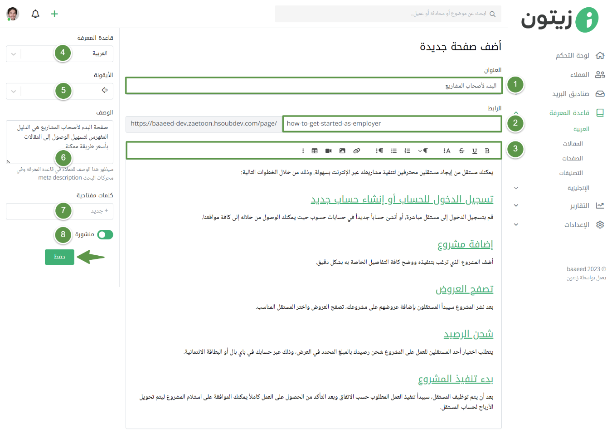Expand the الإعدادات section chevron
The width and height of the screenshot is (612, 438).
point(516,224)
